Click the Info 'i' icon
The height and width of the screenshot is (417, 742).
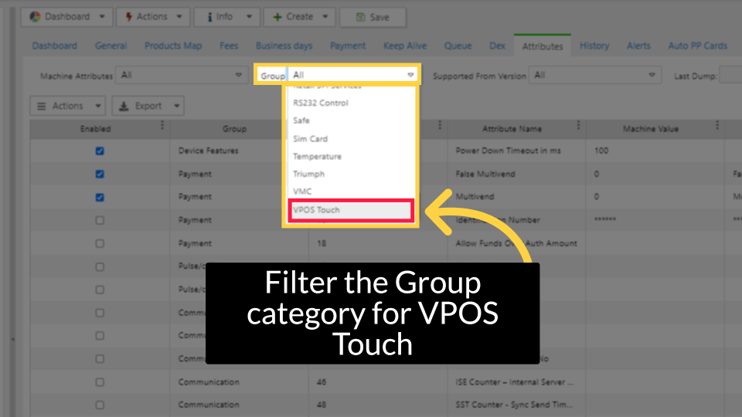pyautogui.click(x=209, y=16)
